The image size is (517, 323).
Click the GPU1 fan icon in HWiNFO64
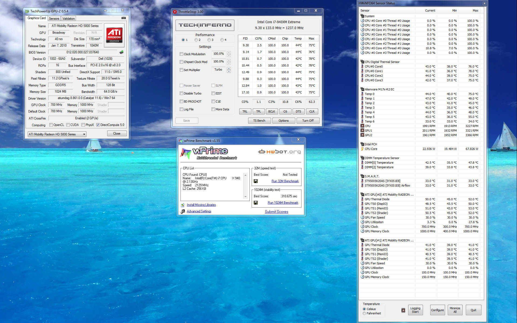pyautogui.click(x=362, y=131)
